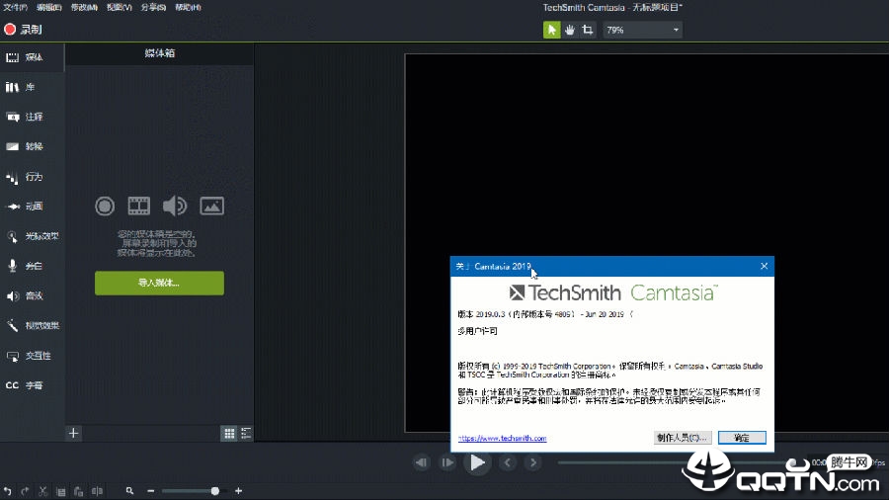Close the About Camtasia 2019 dialog
The image size is (889, 500).
click(765, 266)
